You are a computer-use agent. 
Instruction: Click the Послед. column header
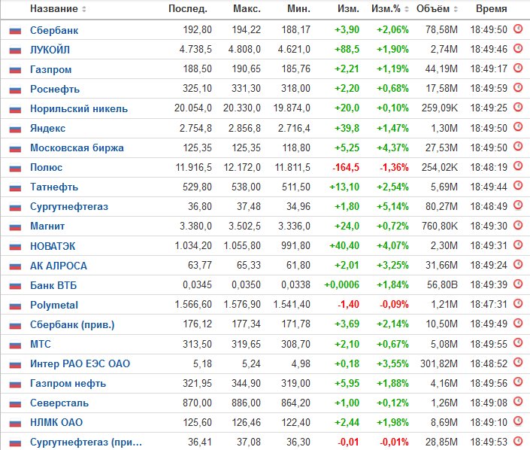click(x=188, y=9)
